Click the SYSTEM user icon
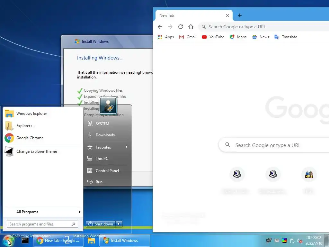Screen dimensions: 329x247 [x=90, y=123]
